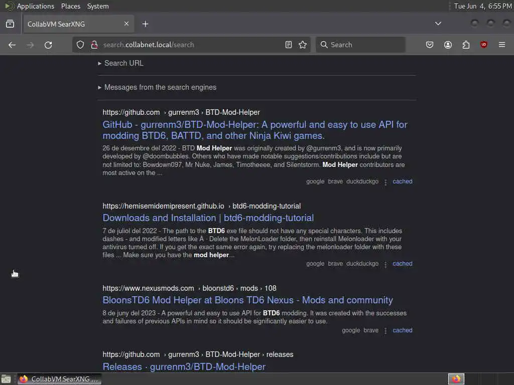Click duckduckgo label under btd6-modding-tutorial result
This screenshot has width=514, height=385.
[x=362, y=264]
